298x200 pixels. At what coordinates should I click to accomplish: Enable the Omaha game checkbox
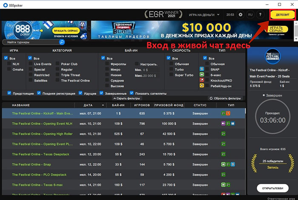click(9, 69)
